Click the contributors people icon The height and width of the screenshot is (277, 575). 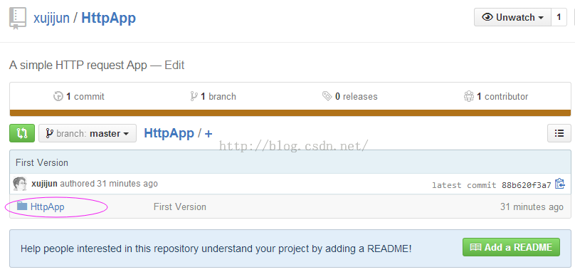pos(469,97)
